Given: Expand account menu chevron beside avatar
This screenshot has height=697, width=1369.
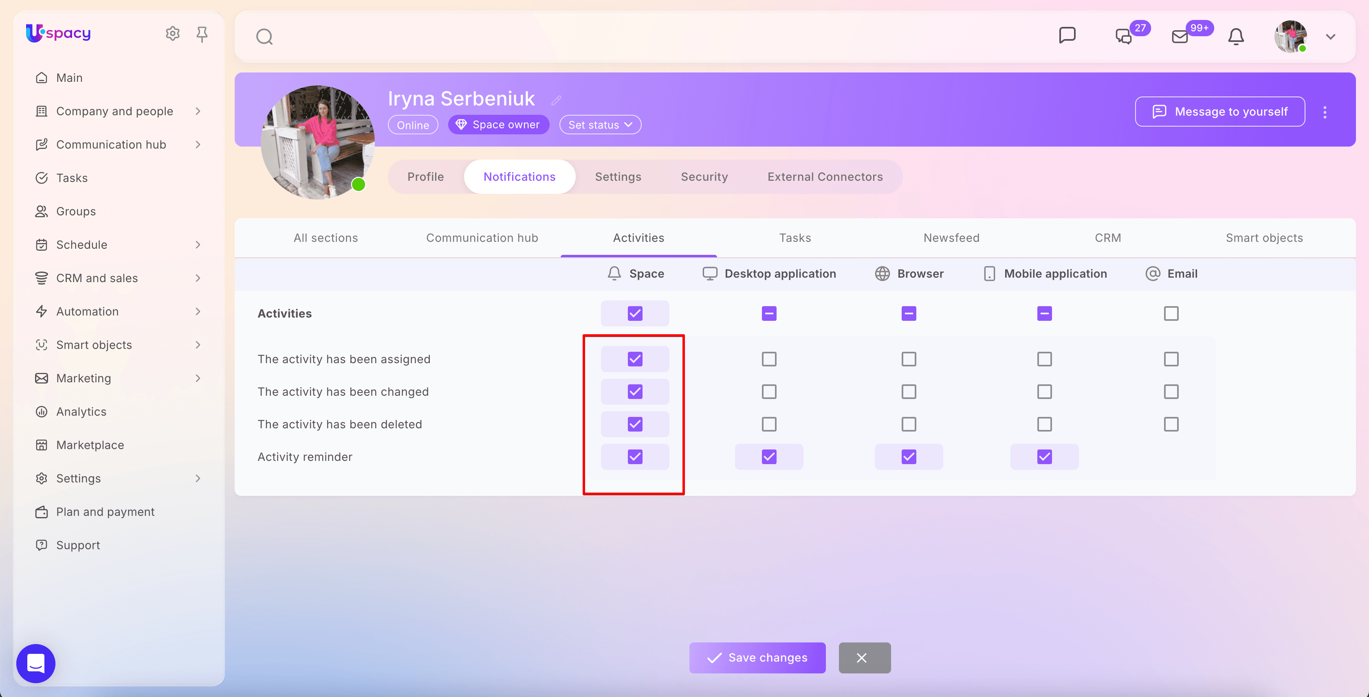Looking at the screenshot, I should pos(1331,37).
